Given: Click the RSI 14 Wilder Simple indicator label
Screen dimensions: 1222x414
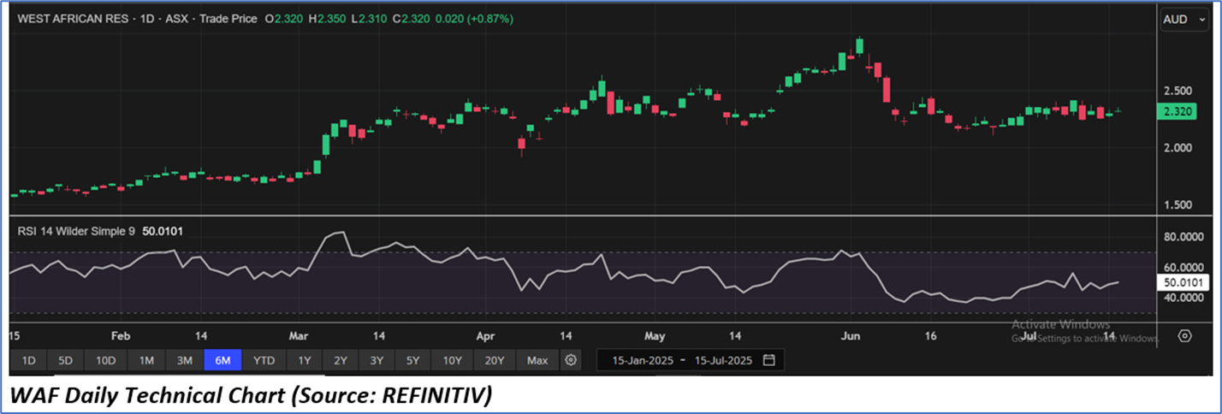Looking at the screenshot, I should pyautogui.click(x=76, y=231).
